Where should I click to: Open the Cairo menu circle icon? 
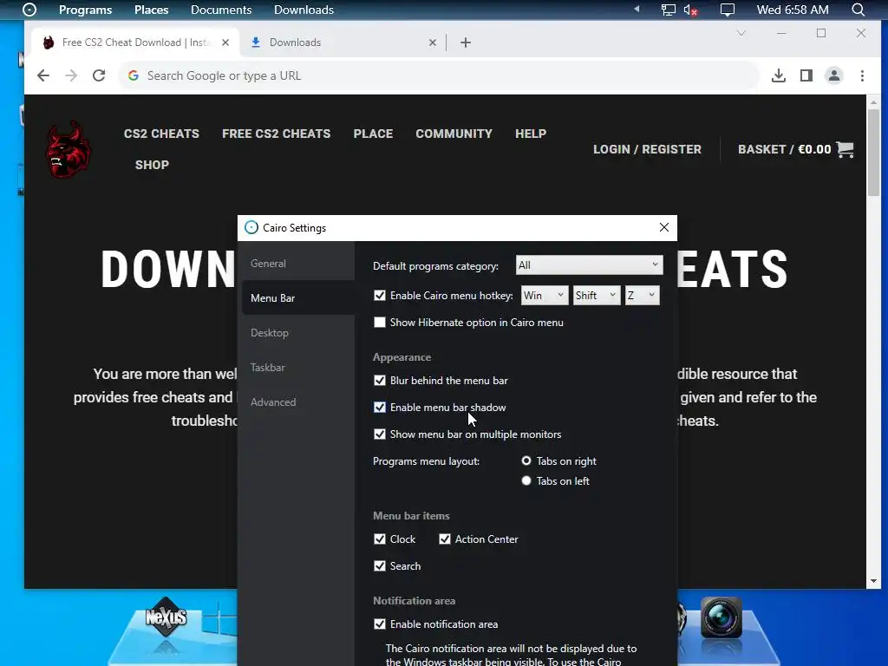tap(29, 10)
